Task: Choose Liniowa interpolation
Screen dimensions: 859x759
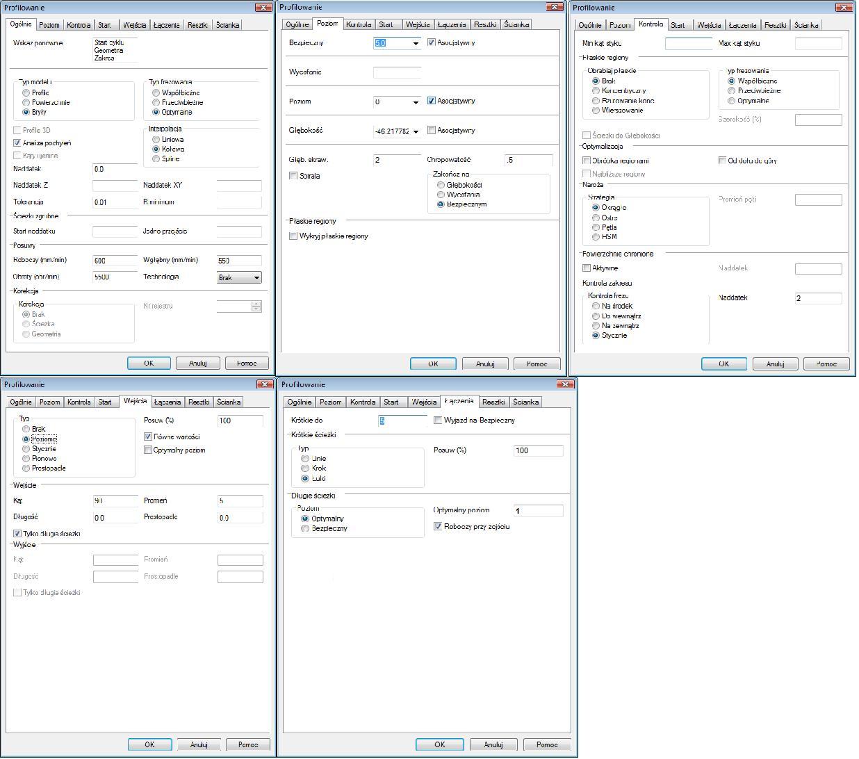Action: coord(156,139)
